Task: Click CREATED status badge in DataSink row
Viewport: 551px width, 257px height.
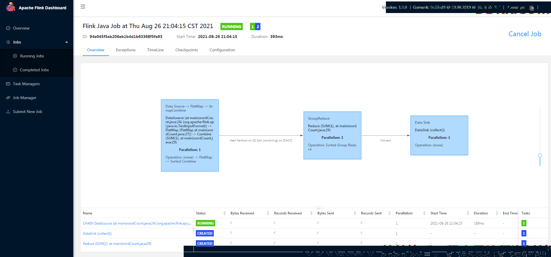Action: click(x=205, y=234)
